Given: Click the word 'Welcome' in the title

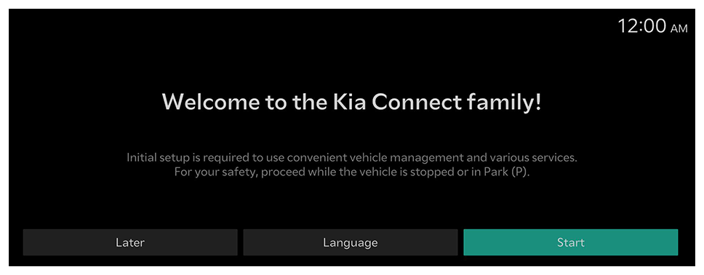Looking at the screenshot, I should point(211,102).
